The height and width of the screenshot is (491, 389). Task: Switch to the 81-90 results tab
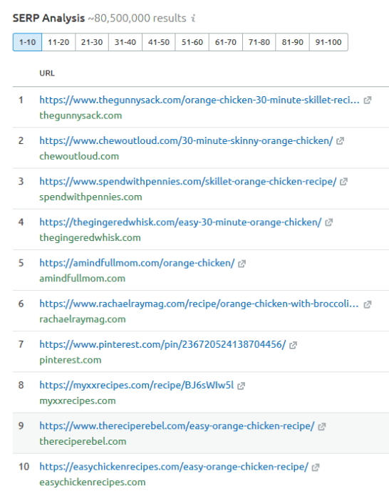tap(292, 42)
